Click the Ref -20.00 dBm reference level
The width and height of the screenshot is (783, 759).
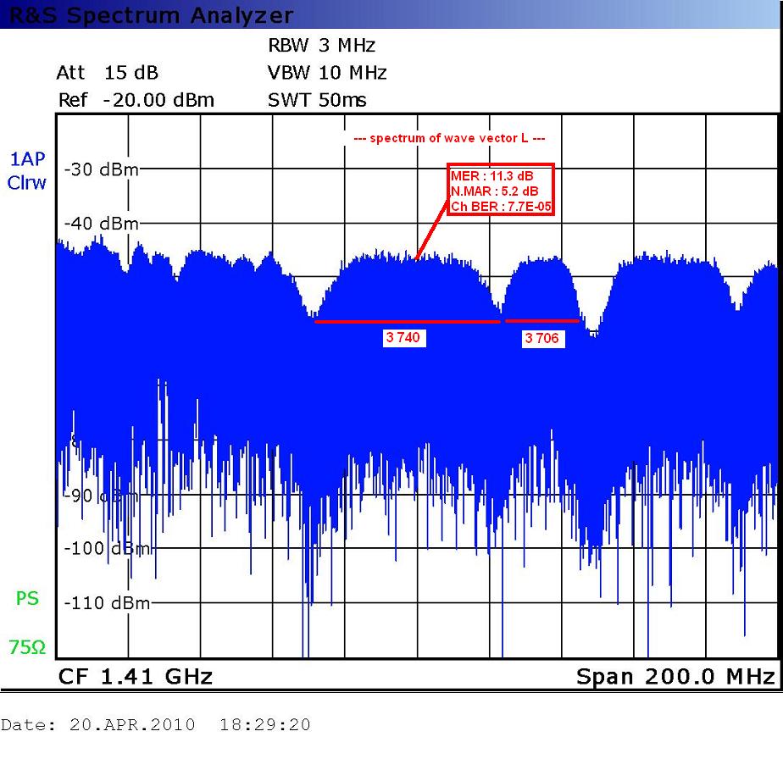(x=136, y=100)
